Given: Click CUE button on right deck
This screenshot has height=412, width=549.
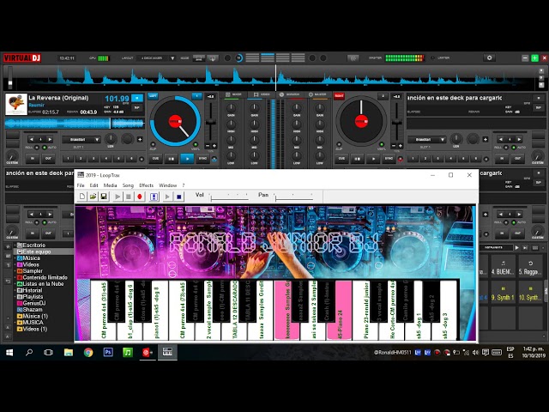Looking at the screenshot, I should pos(341,159).
